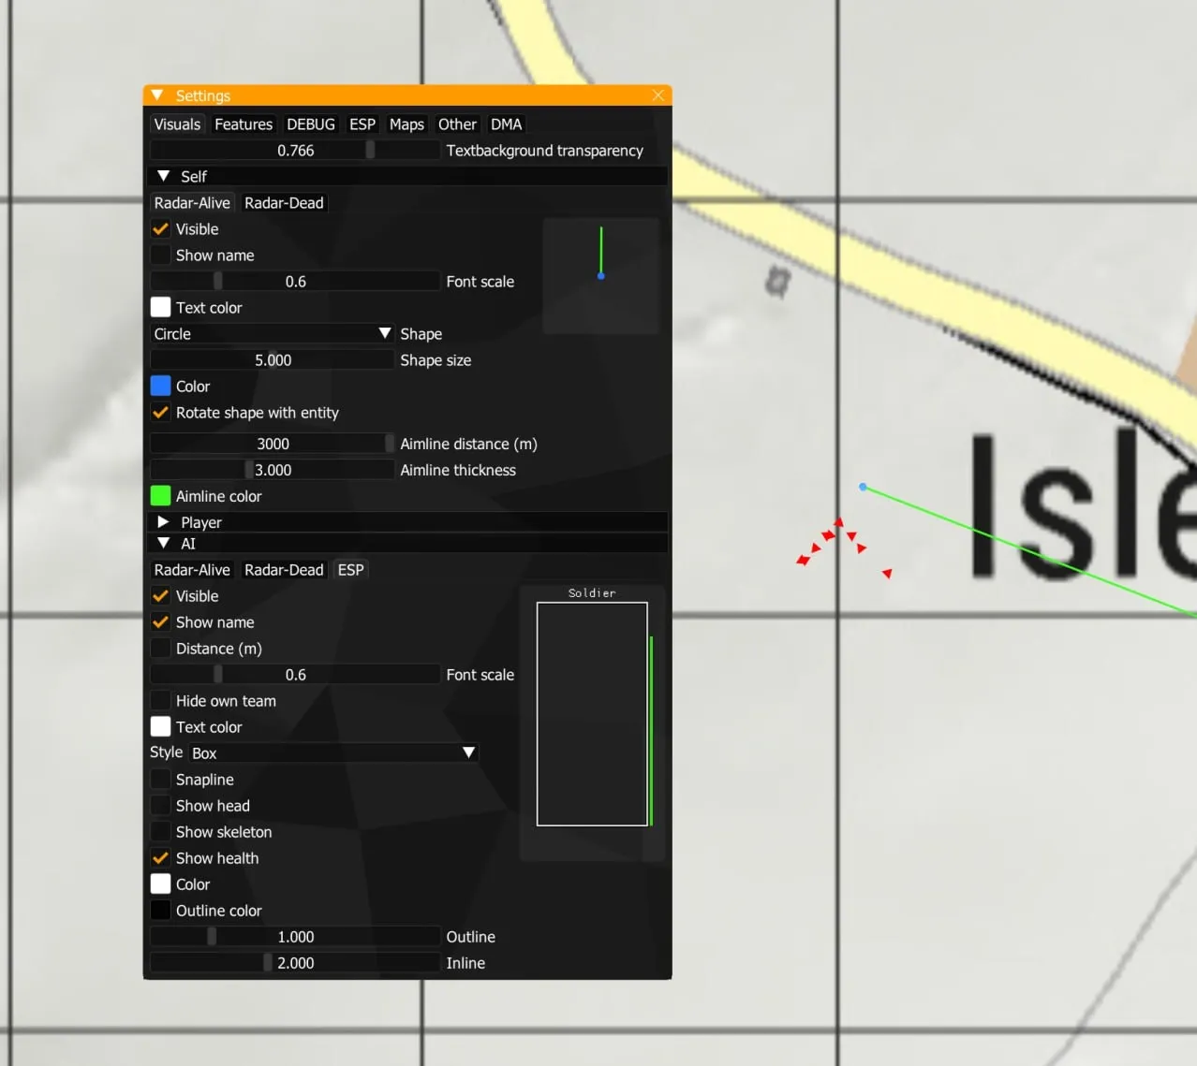This screenshot has height=1066, width=1197.
Task: Adjust the Outline slider
Action: point(295,937)
